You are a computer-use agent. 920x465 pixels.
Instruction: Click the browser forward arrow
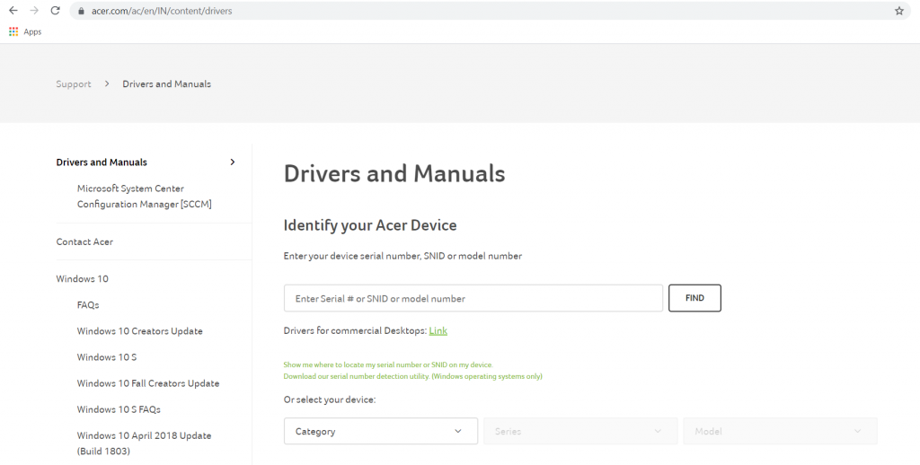(x=34, y=11)
